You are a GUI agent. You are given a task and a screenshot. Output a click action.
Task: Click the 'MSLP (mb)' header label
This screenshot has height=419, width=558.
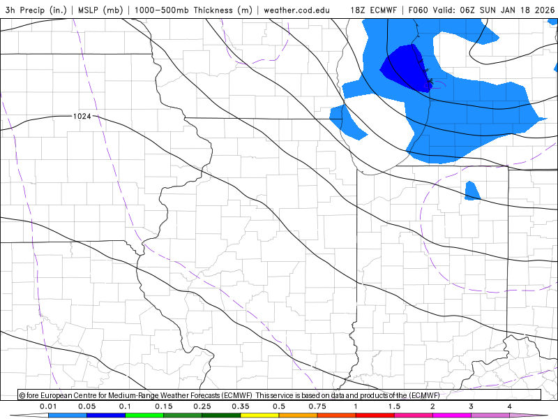pos(99,10)
